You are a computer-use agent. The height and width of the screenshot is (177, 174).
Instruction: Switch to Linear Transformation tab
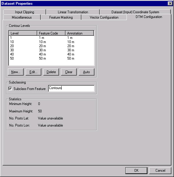[x=73, y=12]
